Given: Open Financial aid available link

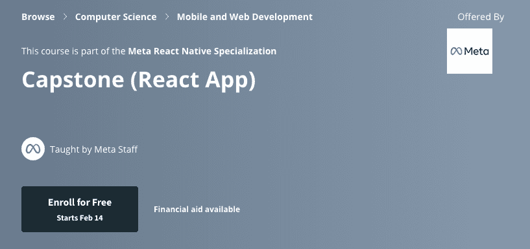Looking at the screenshot, I should click(x=197, y=210).
